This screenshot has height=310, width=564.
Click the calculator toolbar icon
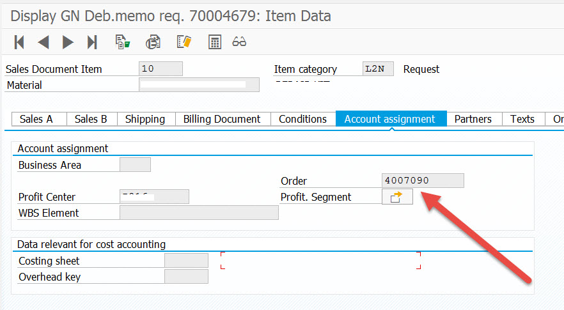coord(215,42)
